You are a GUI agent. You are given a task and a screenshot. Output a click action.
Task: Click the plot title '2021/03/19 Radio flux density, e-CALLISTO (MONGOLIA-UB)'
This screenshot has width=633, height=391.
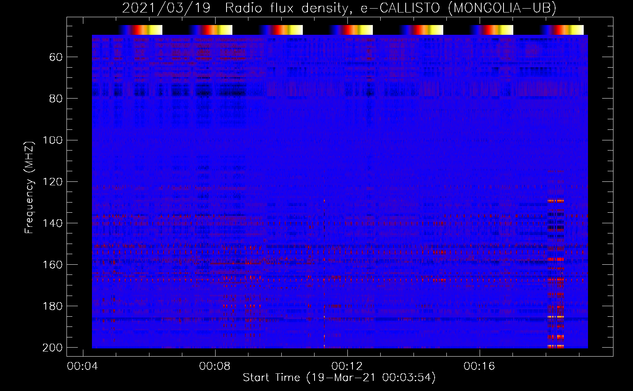(x=339, y=8)
